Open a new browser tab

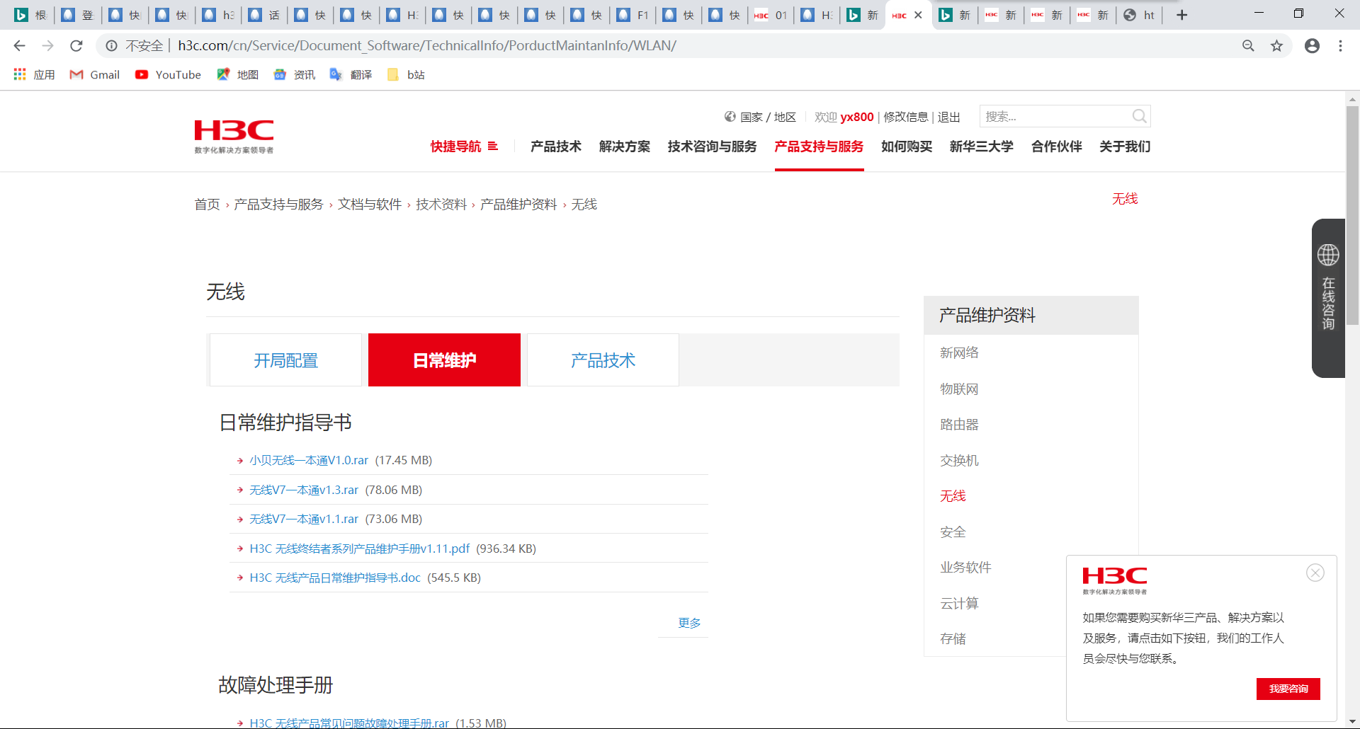pos(1181,15)
